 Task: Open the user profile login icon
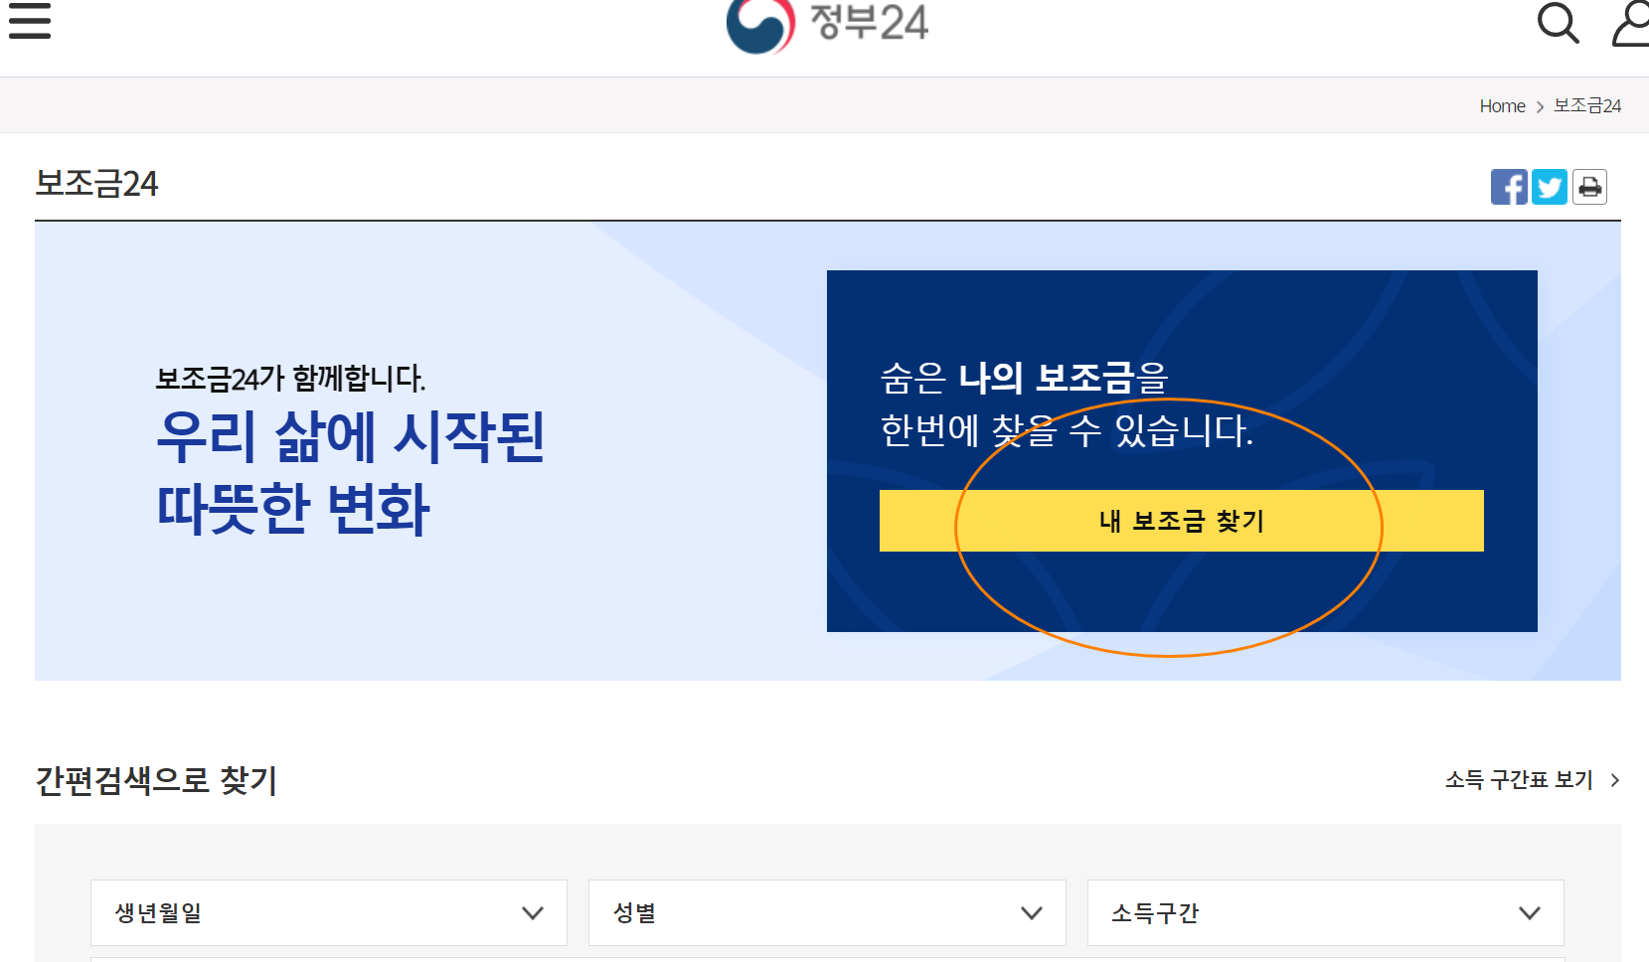[x=1630, y=23]
